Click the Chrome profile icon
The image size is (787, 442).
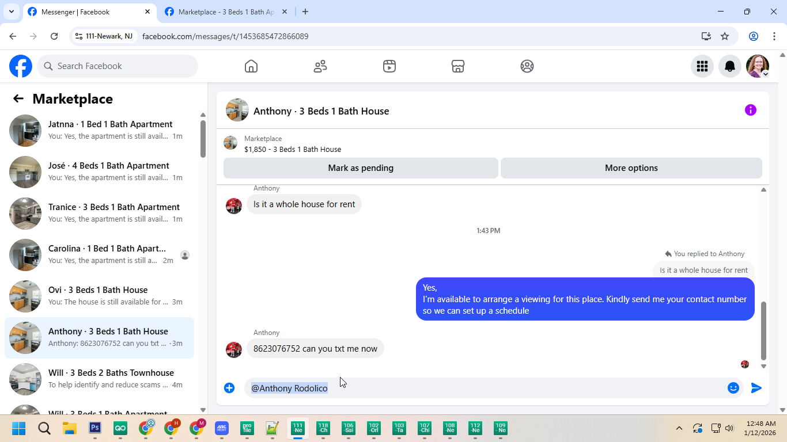coord(754,36)
